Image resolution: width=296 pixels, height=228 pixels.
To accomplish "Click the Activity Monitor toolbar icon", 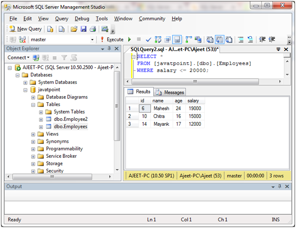I will pos(105,29).
